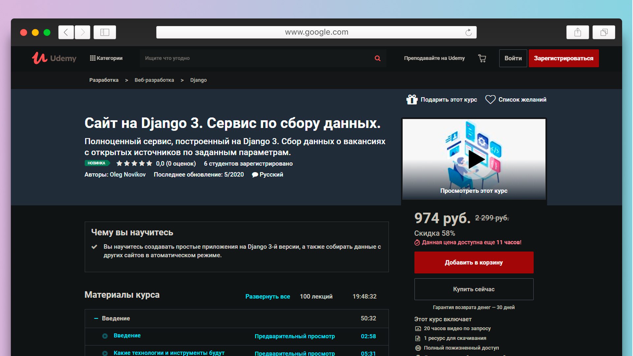
Task: Click the gift icon near 'Подарить этот курс'
Action: (412, 99)
